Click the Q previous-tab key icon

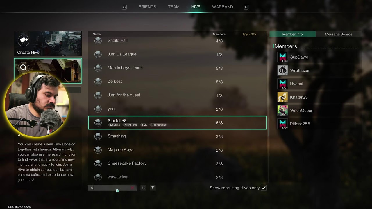(124, 7)
